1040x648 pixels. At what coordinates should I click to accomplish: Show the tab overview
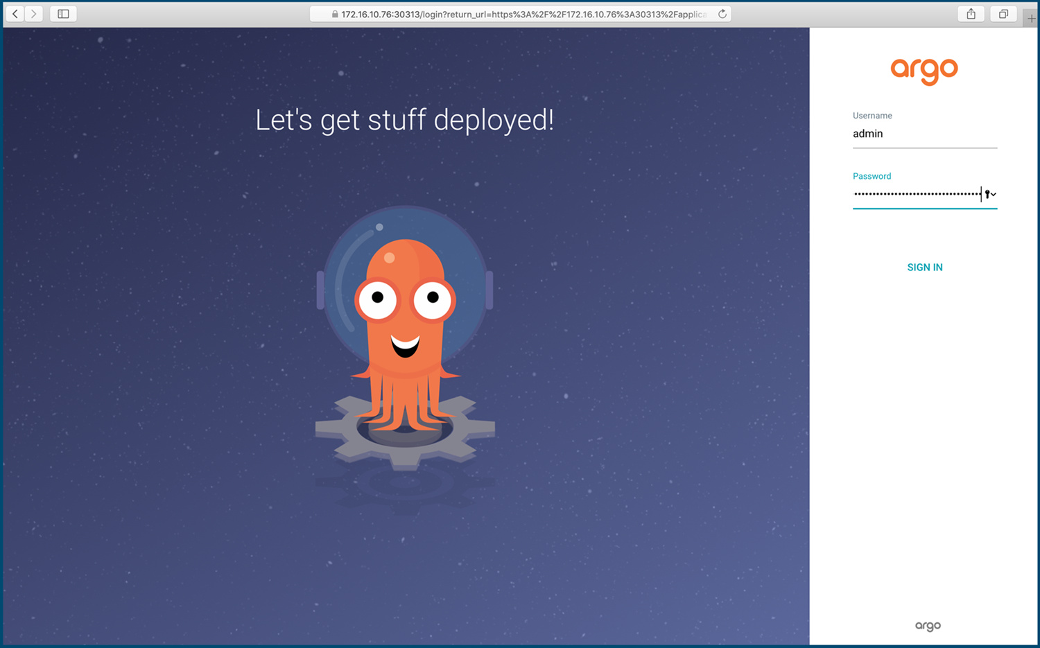pos(1003,14)
